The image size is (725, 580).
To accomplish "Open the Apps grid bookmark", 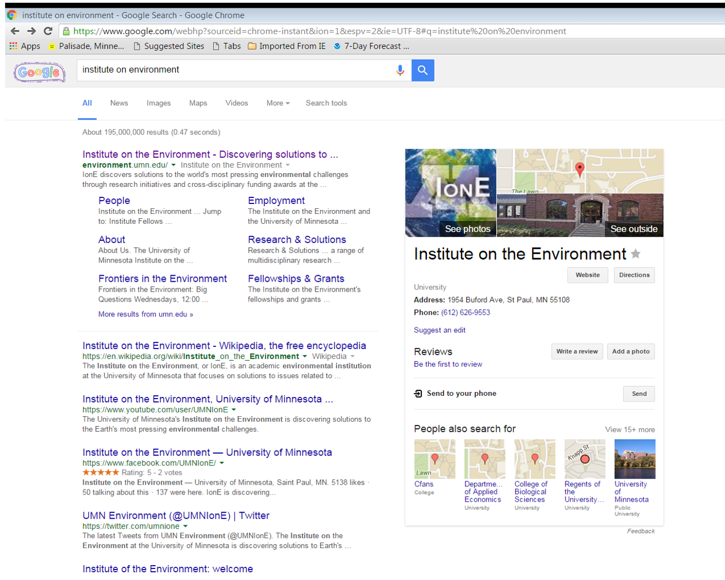I will coord(25,46).
